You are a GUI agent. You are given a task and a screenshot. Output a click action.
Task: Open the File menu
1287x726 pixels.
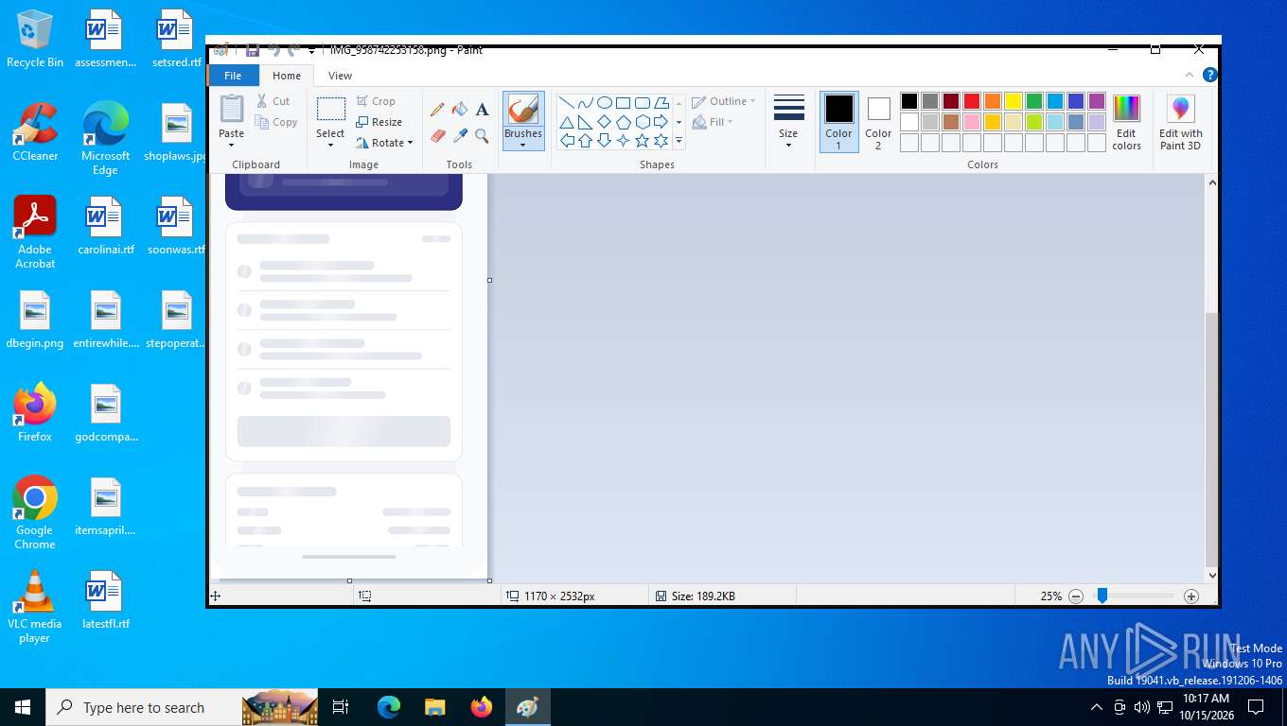[x=233, y=76]
